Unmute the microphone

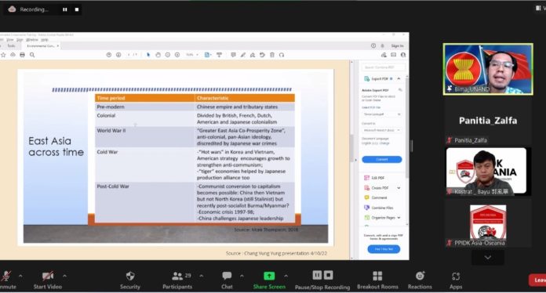pos(6,280)
